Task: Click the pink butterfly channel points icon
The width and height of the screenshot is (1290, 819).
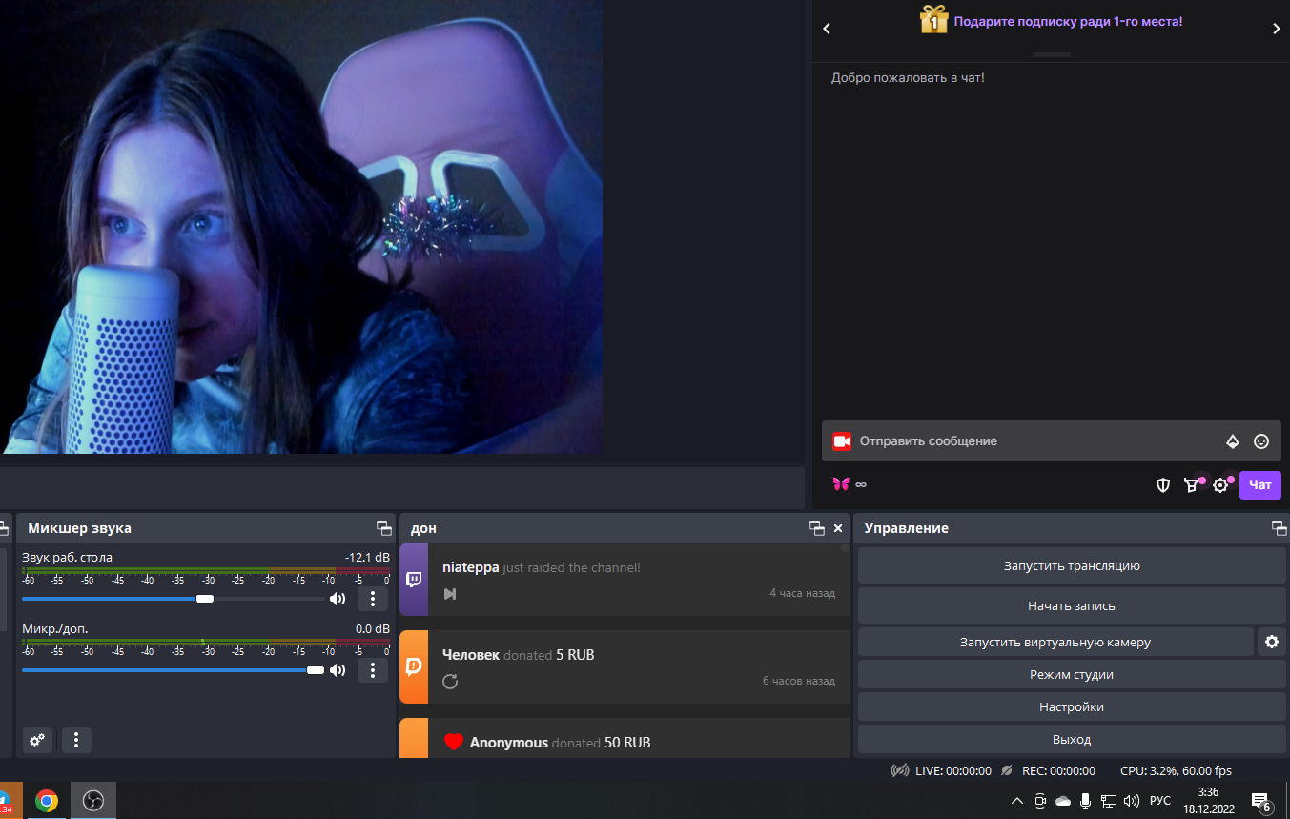Action: [841, 484]
